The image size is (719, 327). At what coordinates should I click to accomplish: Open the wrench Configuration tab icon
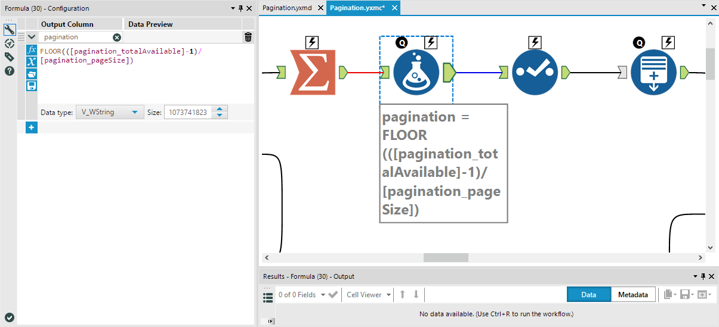click(10, 30)
